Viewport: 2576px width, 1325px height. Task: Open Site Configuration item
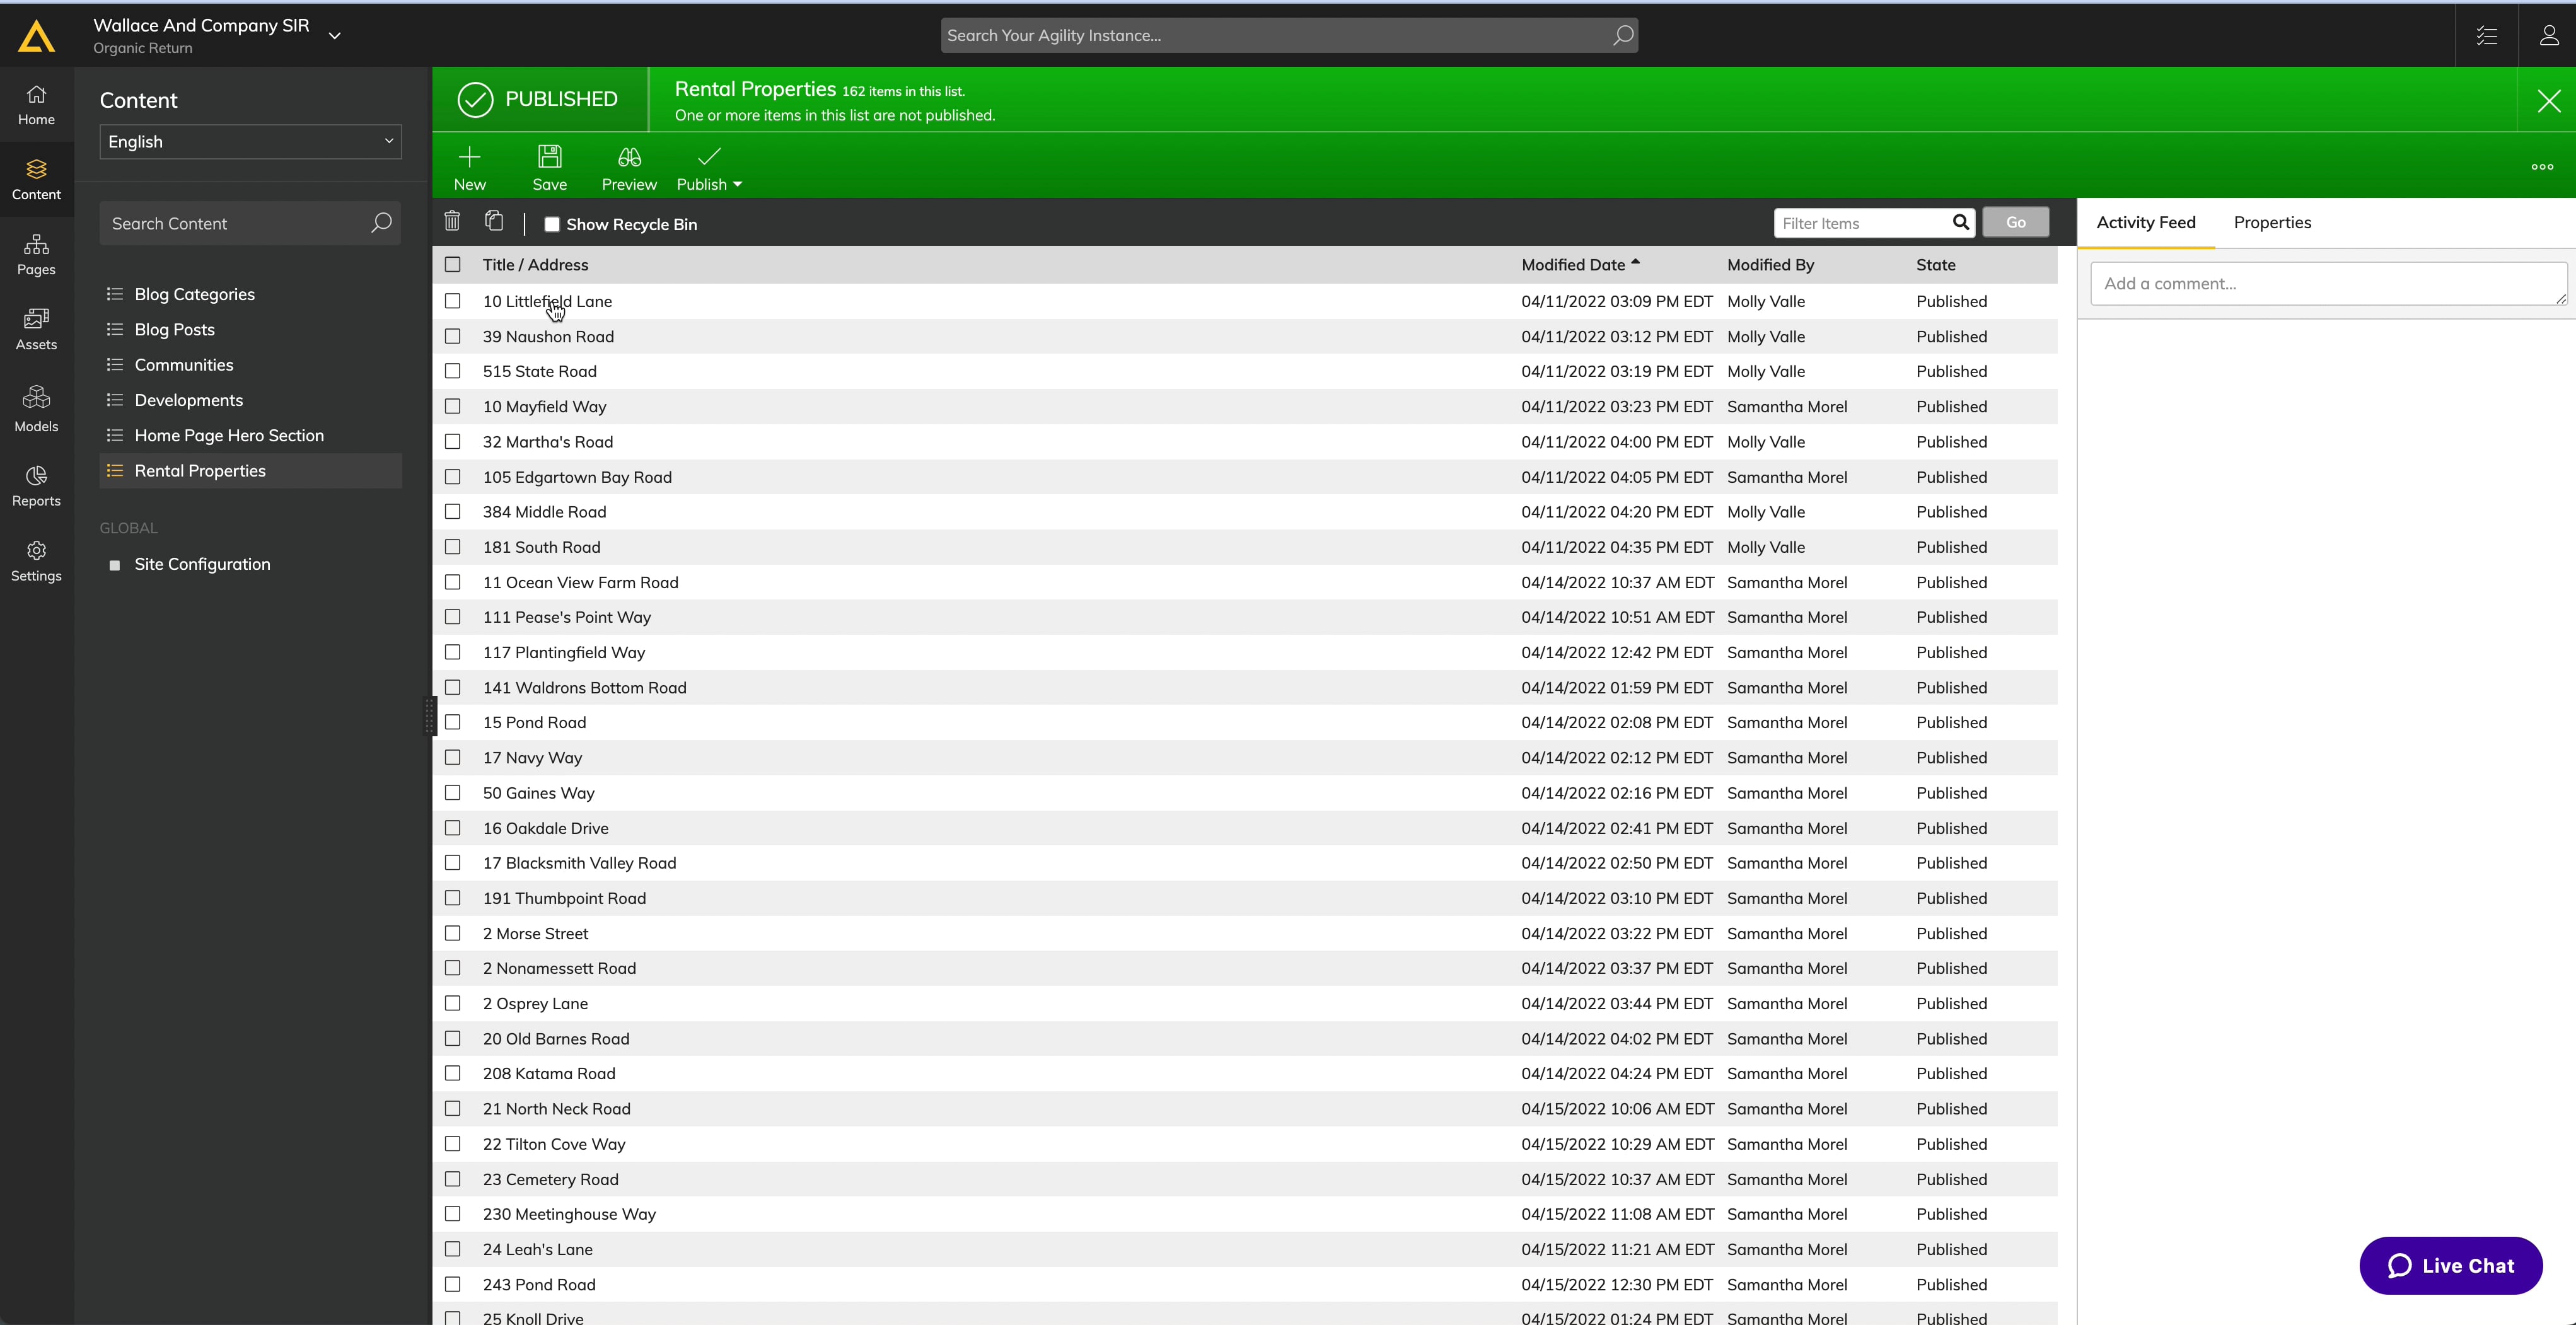[202, 564]
